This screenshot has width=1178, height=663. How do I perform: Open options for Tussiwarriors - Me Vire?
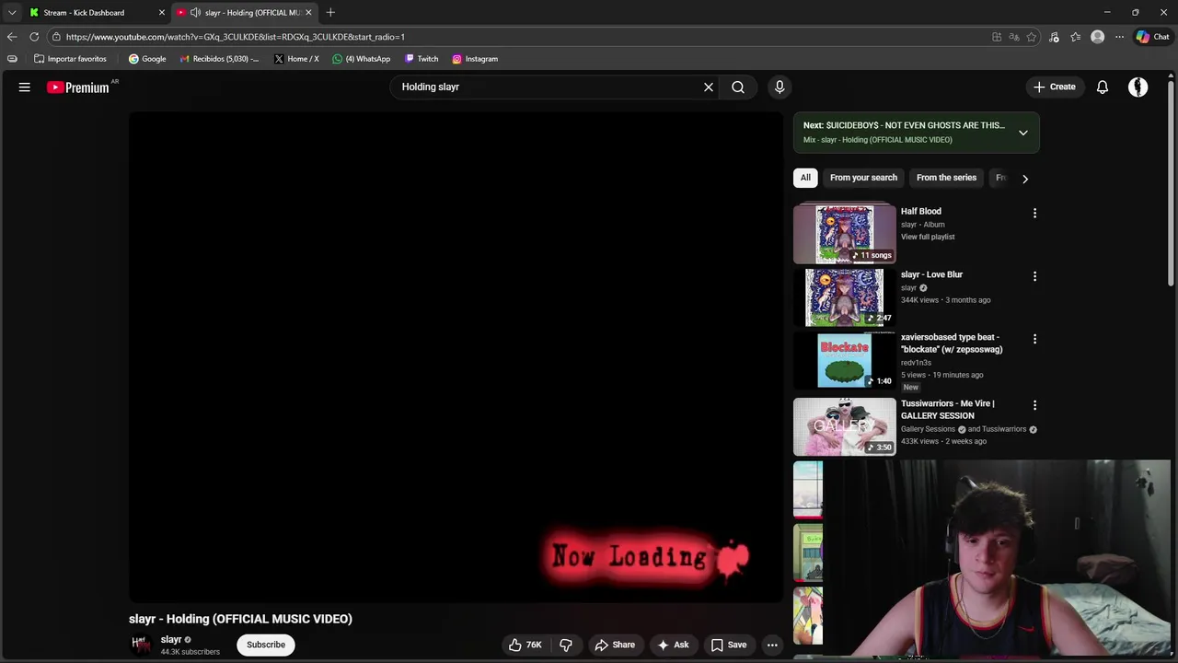pos(1034,405)
